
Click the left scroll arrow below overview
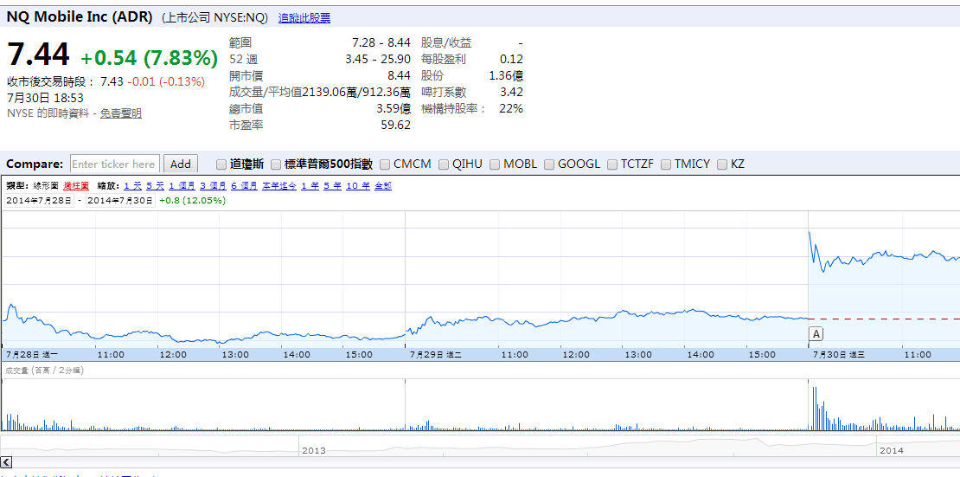(7, 461)
